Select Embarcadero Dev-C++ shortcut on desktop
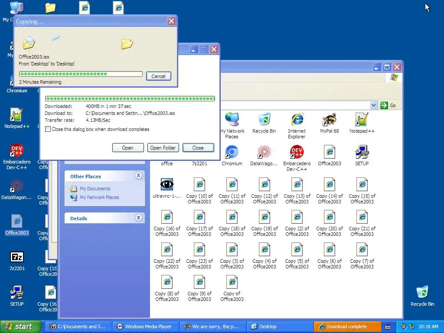Viewport: 444px width, 333px height. click(17, 157)
